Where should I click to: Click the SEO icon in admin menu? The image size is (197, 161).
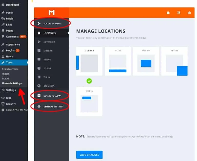coord(3,98)
